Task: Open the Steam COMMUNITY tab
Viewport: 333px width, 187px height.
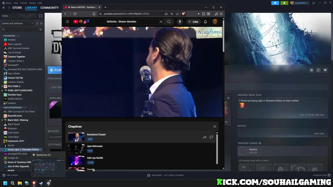Action: click(49, 8)
